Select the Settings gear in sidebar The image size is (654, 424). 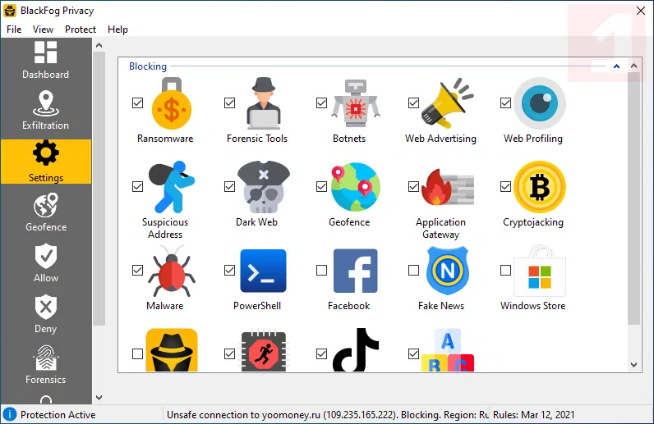pyautogui.click(x=46, y=162)
